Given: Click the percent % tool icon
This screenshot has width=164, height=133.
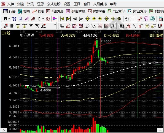Looking at the screenshot, I should pyautogui.click(x=135, y=26).
